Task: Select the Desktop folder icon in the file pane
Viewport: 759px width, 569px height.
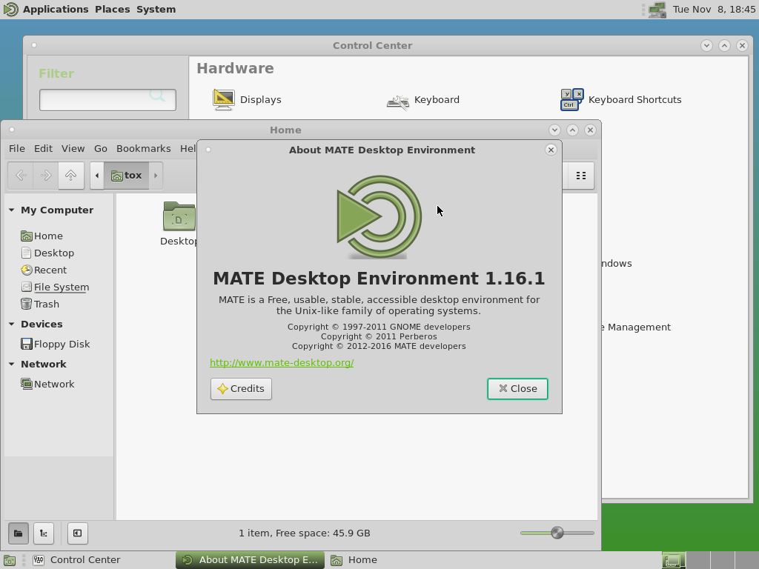Action: 179,217
